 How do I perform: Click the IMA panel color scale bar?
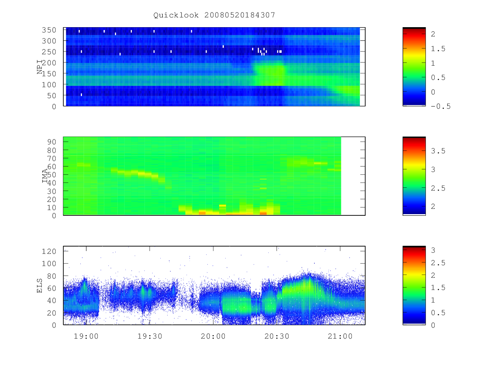[414, 176]
